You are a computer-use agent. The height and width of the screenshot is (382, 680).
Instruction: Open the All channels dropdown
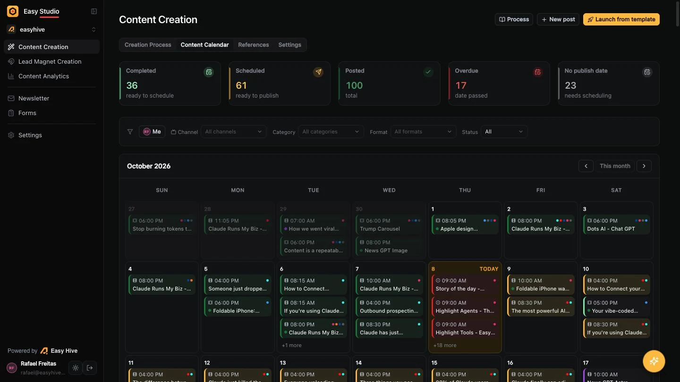coord(233,132)
